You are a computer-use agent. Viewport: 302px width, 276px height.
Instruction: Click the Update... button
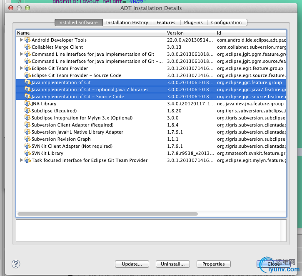coord(132,264)
